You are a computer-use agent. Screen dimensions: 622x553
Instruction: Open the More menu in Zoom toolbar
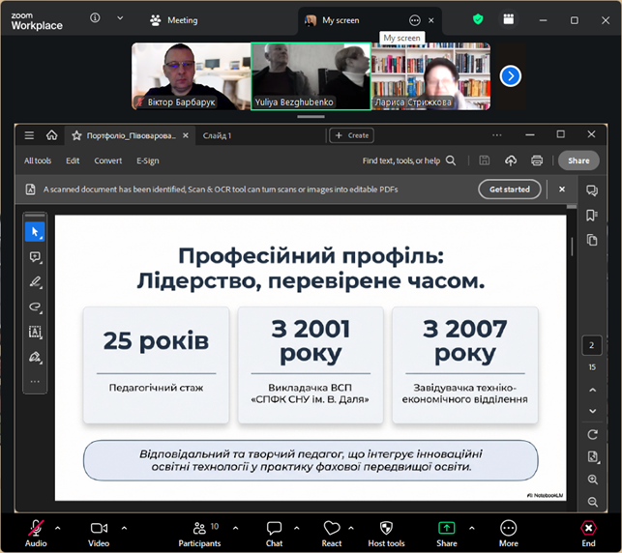pos(509,533)
